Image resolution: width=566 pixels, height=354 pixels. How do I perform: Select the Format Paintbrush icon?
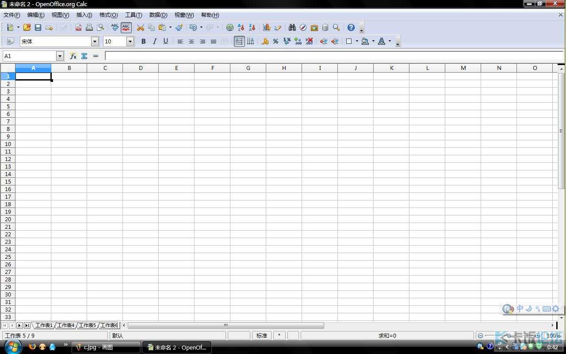click(x=179, y=27)
